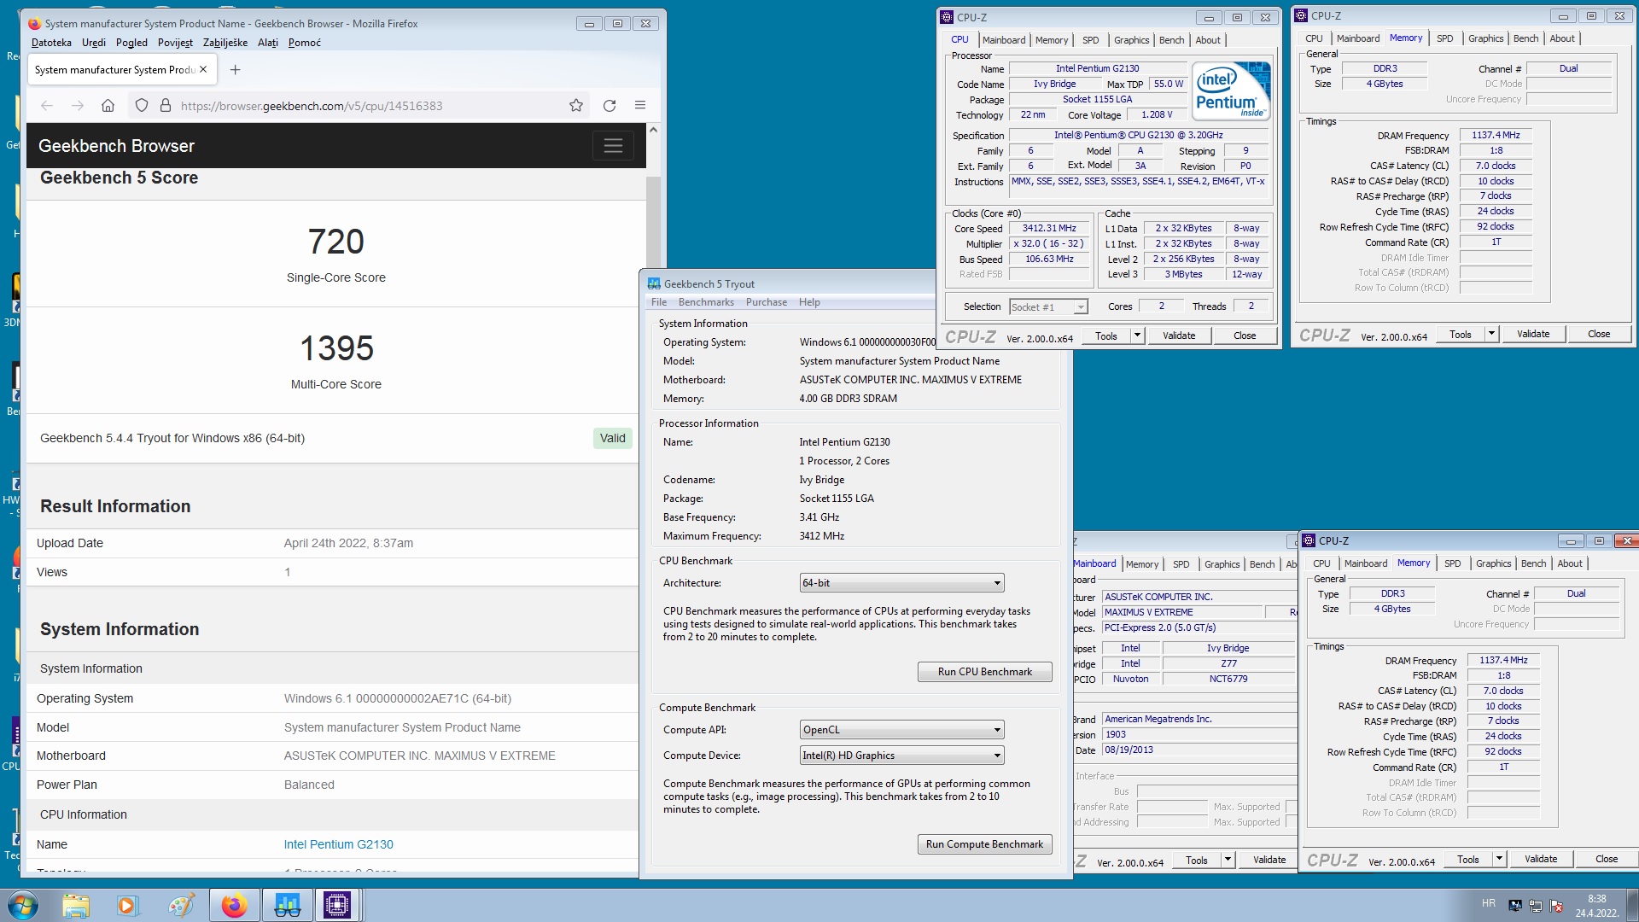Open the Help menu in Geekbench
The height and width of the screenshot is (922, 1639).
pos(809,302)
